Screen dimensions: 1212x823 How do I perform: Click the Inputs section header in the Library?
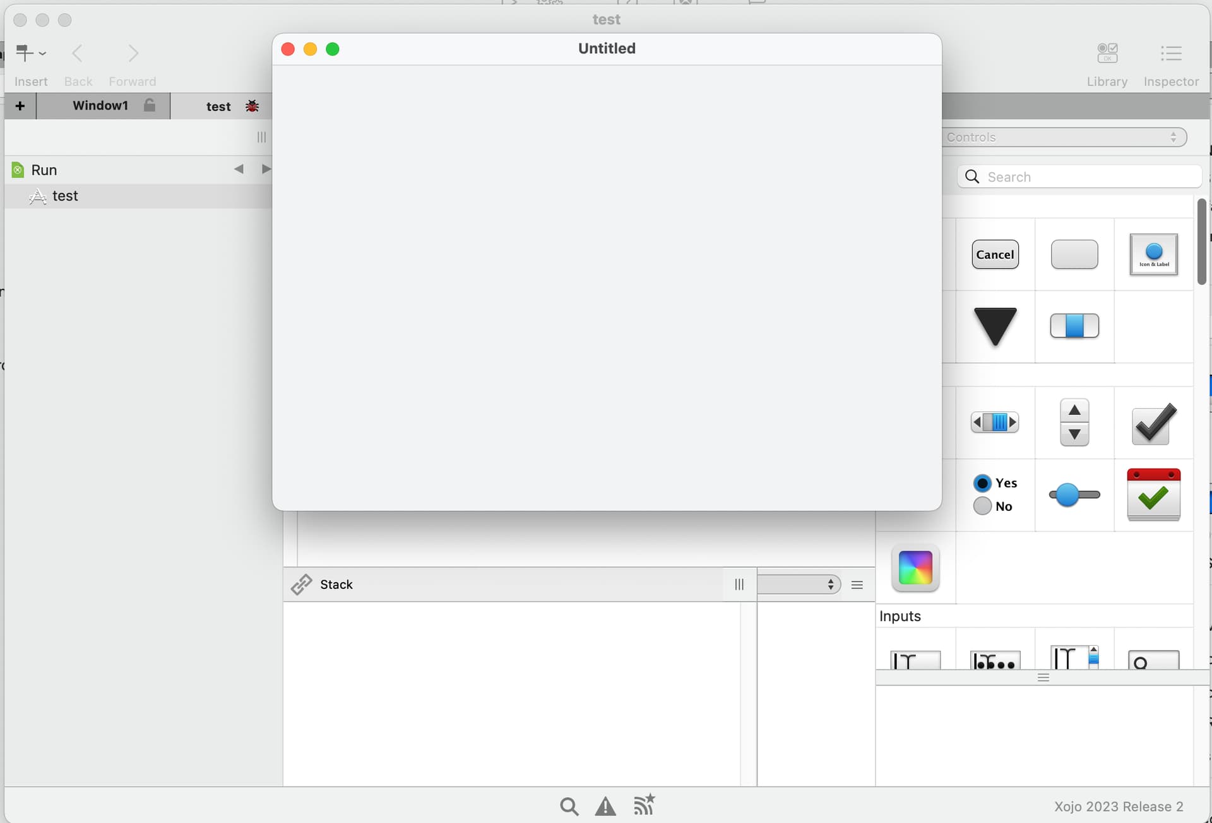[x=900, y=616]
